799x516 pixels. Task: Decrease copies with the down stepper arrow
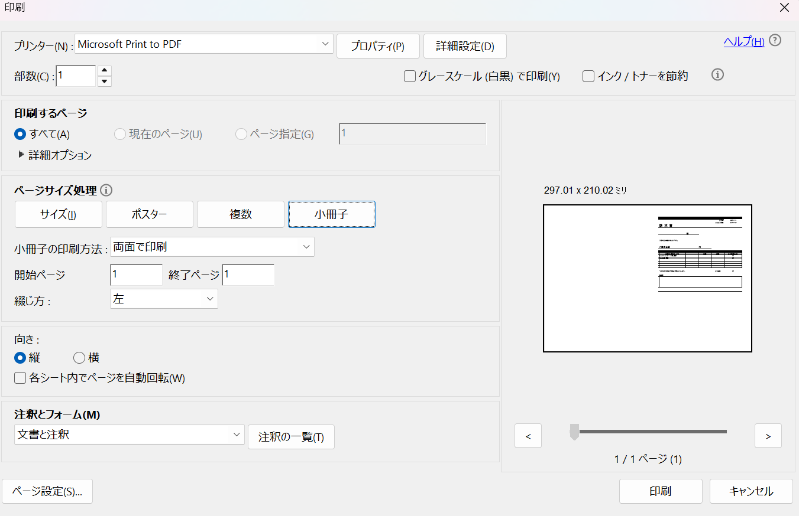(x=104, y=80)
